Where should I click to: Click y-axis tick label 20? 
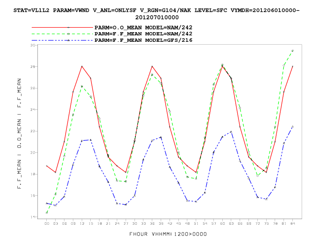(x=33, y=153)
